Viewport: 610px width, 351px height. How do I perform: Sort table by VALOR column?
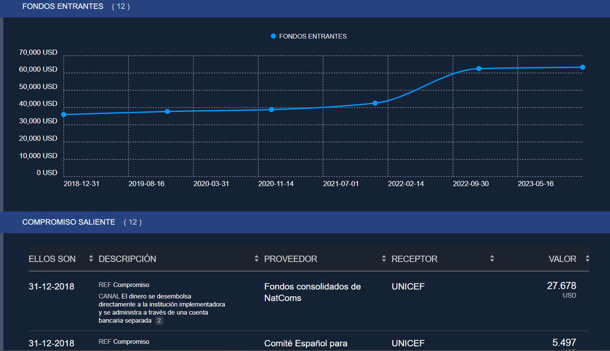click(588, 259)
